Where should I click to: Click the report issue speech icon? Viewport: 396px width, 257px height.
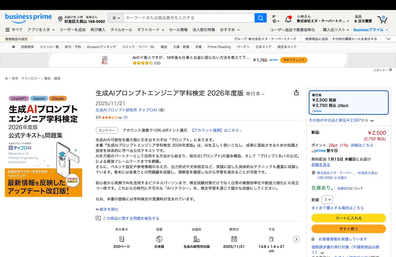(x=98, y=218)
